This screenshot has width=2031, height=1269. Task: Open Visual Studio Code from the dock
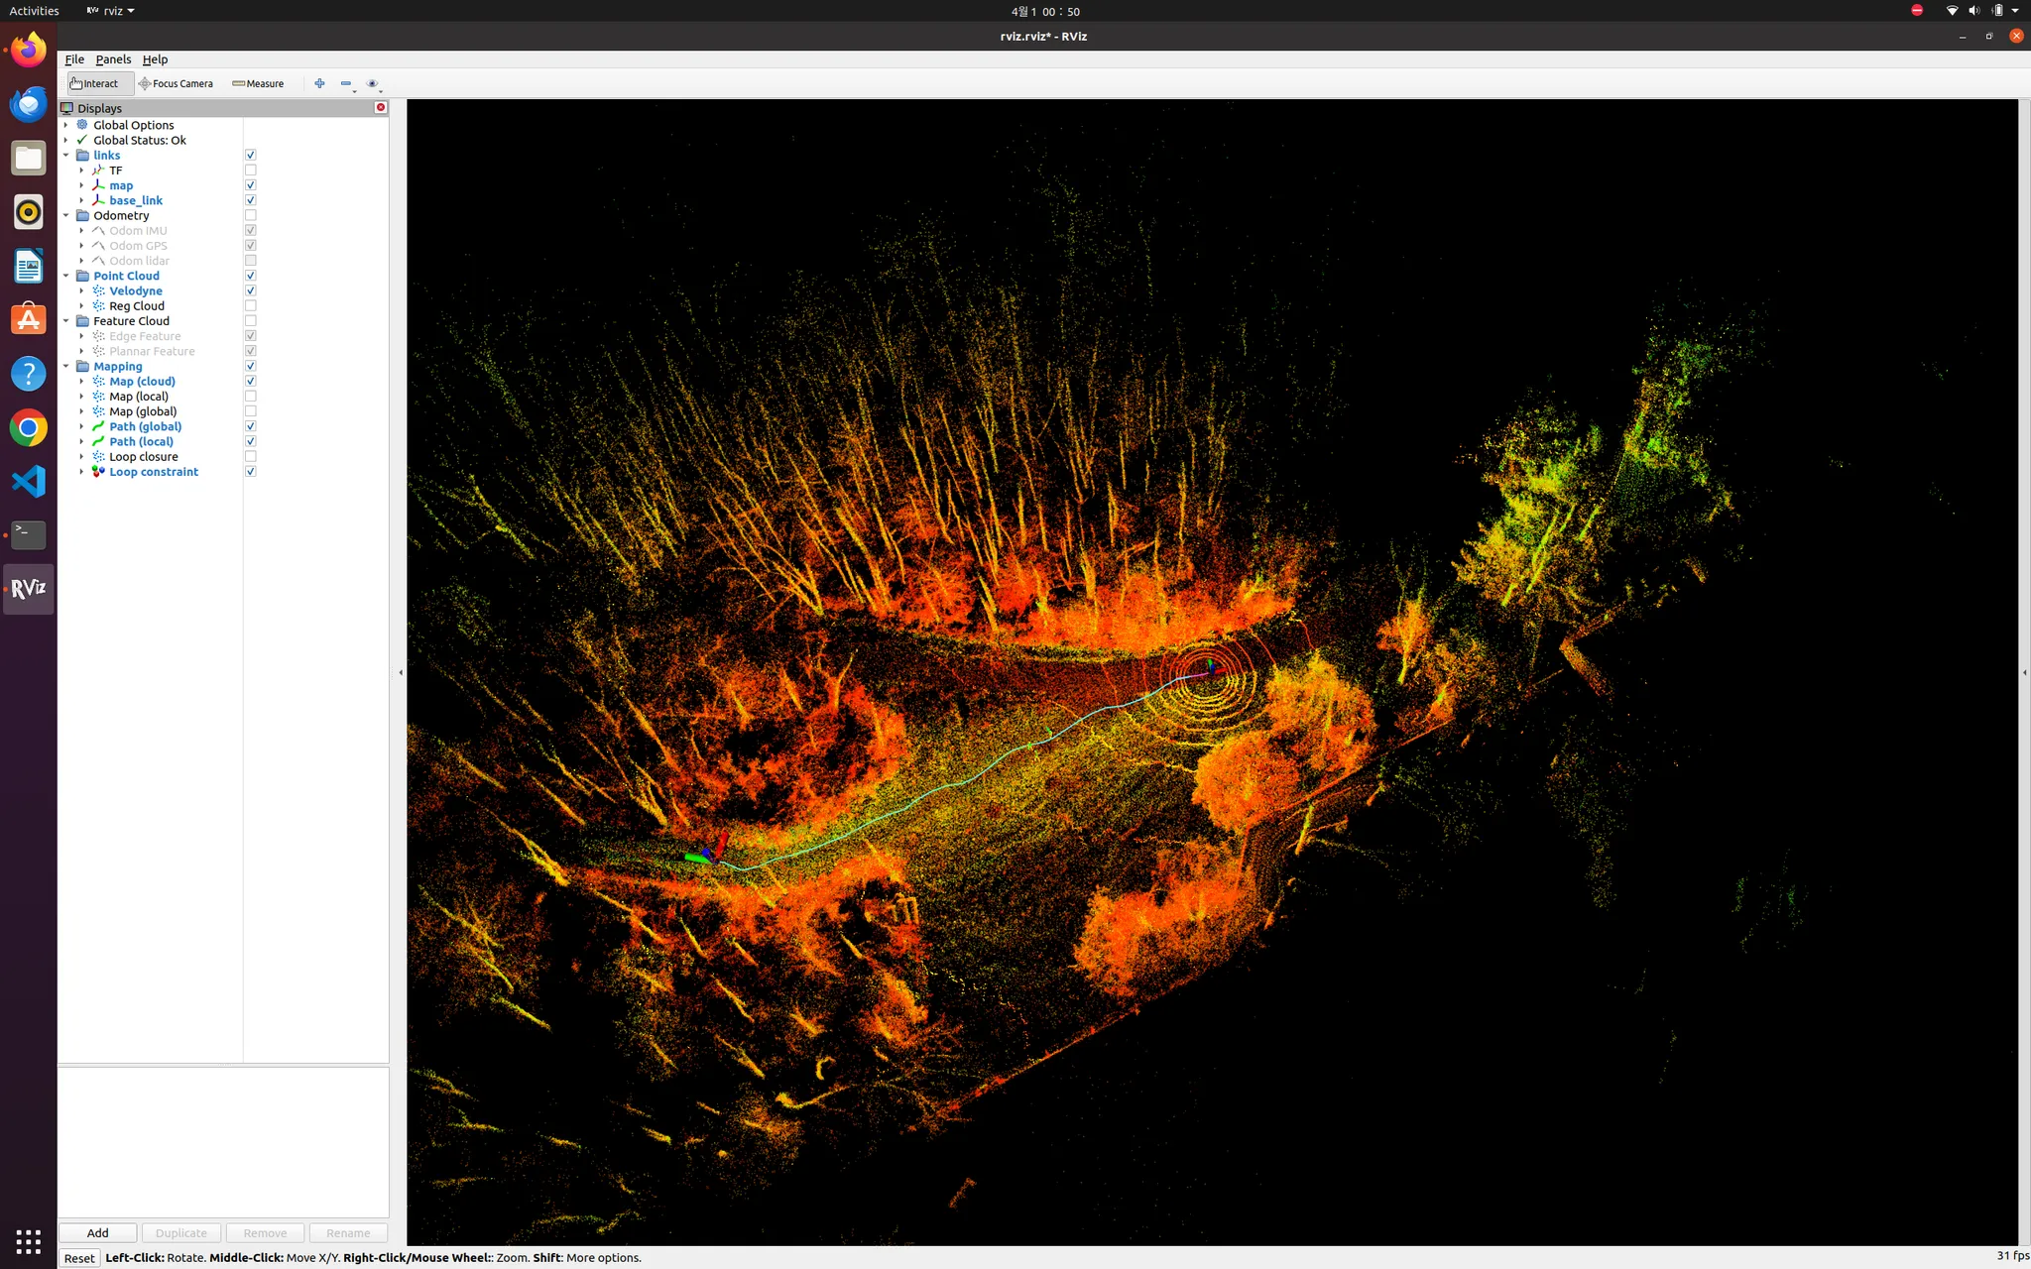[28, 482]
